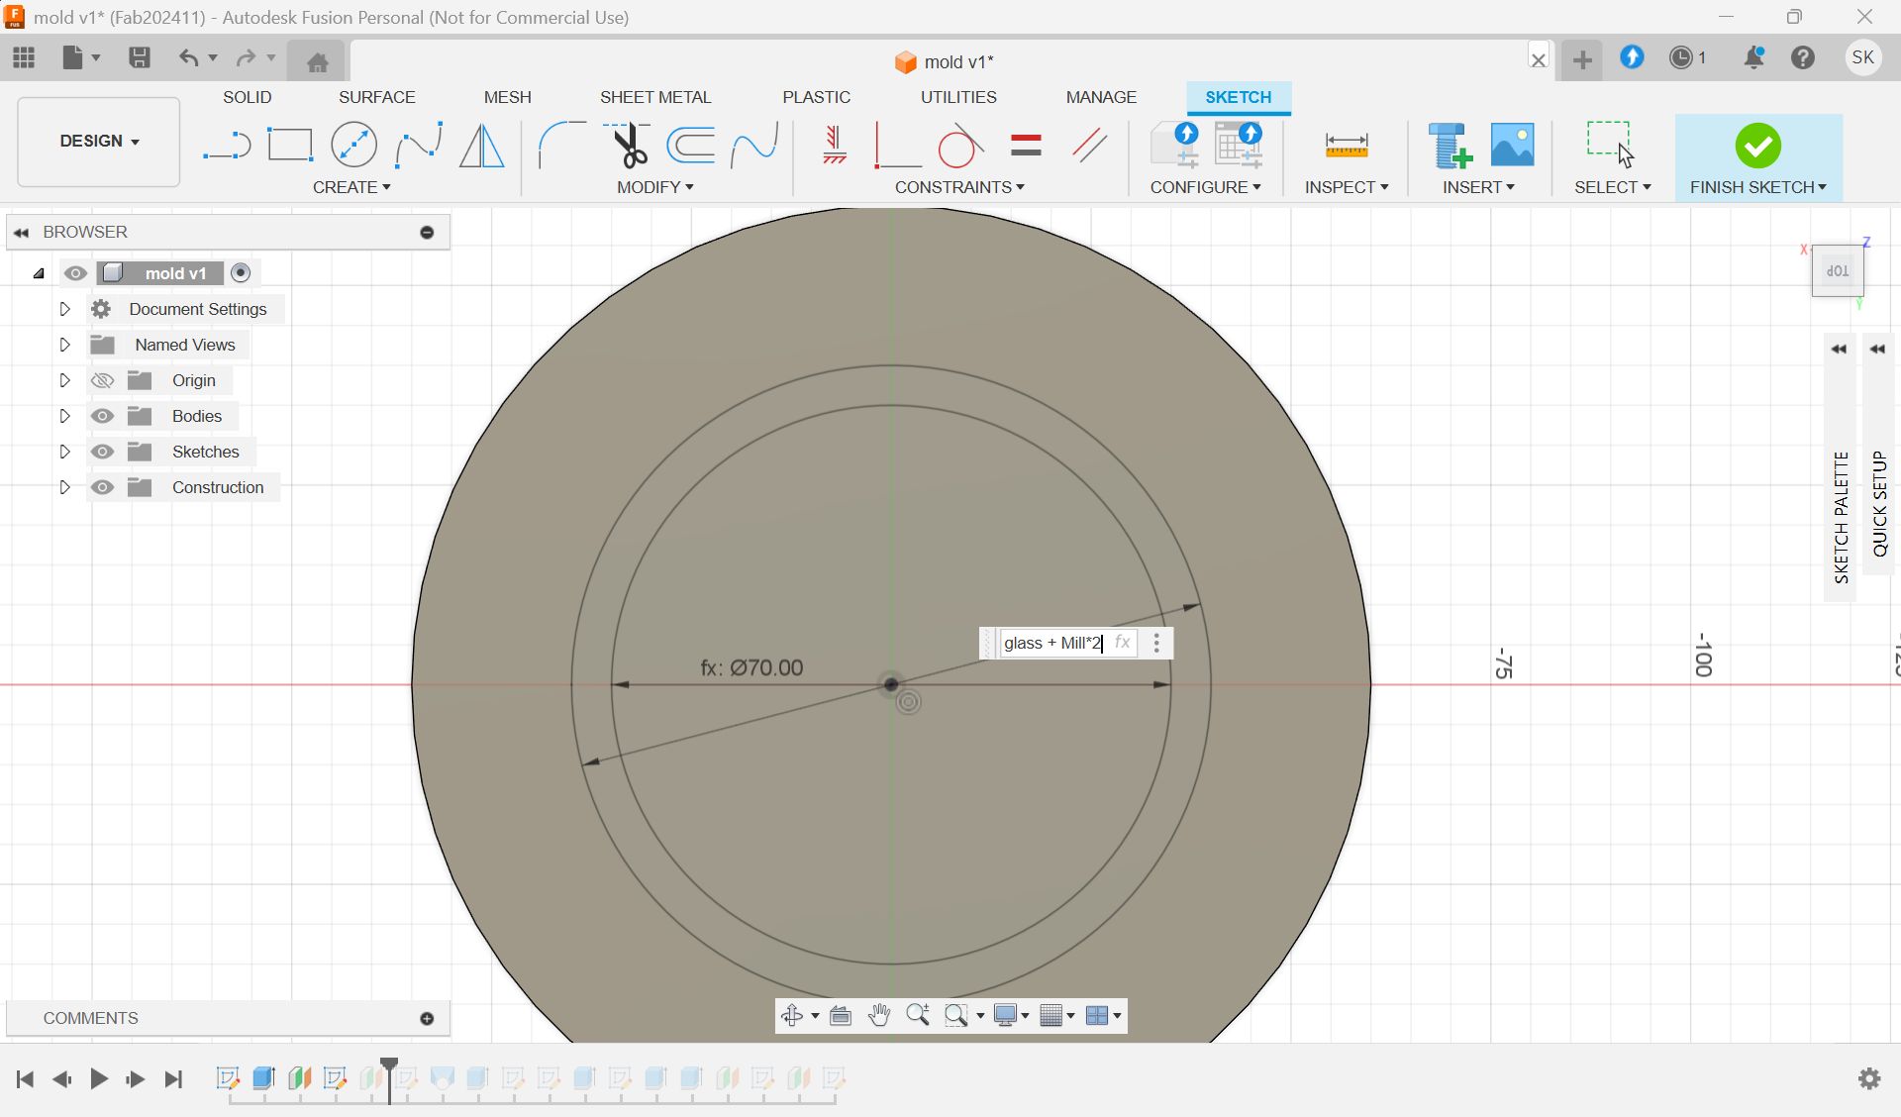Viewport: 1901px width, 1117px height.
Task: Click Insert Derive icon
Action: click(x=1451, y=146)
